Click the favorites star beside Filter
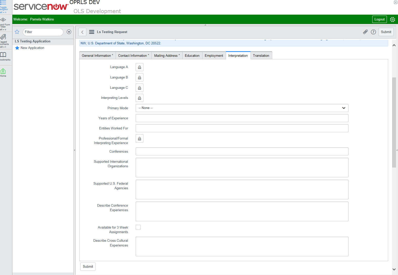Screen dimensions: 398x275 (x=17, y=32)
